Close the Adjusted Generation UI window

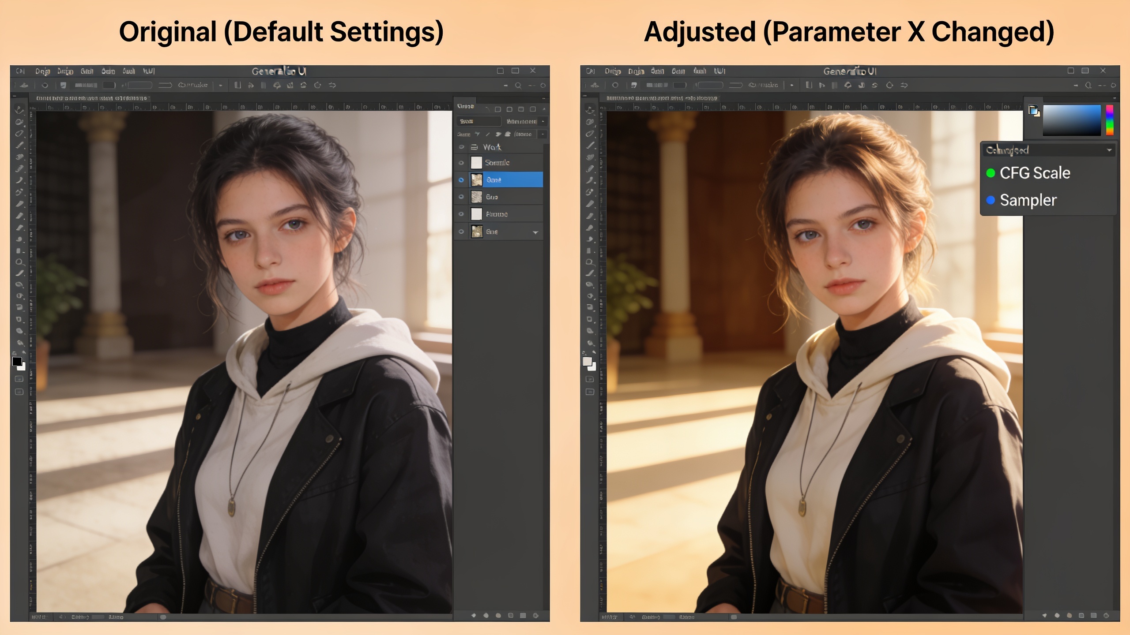1103,71
